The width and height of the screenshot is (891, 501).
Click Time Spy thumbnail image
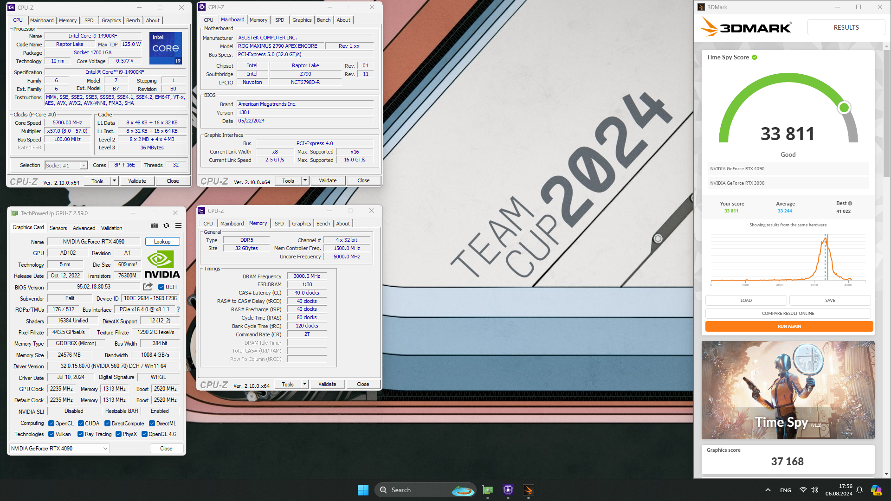pyautogui.click(x=788, y=390)
